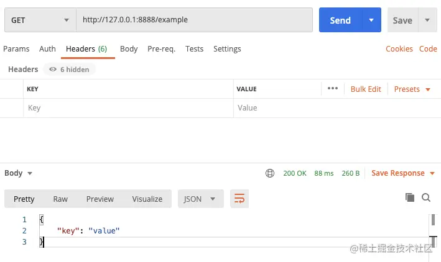Select the Preview view
The image size is (441, 262).
click(100, 199)
